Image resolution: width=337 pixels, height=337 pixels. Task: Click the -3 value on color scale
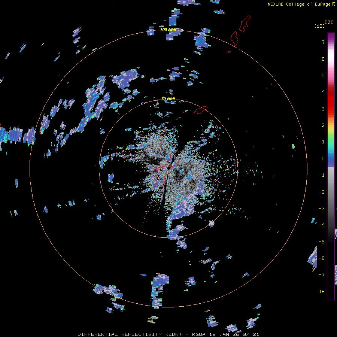(x=322, y=209)
